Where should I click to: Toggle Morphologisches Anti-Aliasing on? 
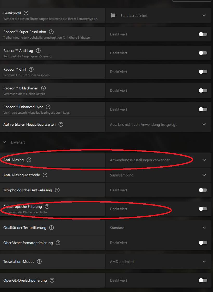click(203, 190)
